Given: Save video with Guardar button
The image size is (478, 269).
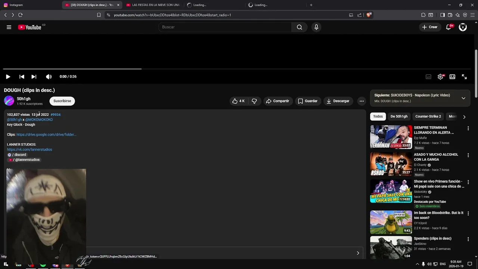Looking at the screenshot, I should (x=308, y=101).
